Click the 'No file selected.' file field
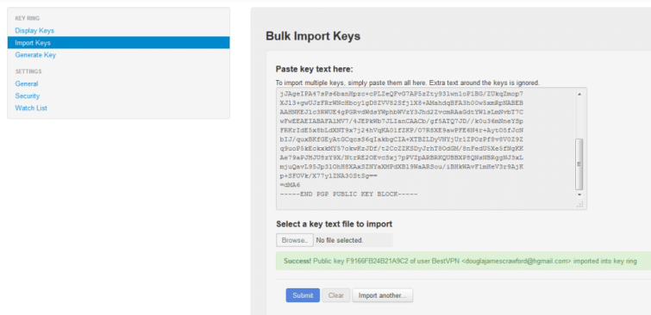The width and height of the screenshot is (651, 315). tap(353, 240)
